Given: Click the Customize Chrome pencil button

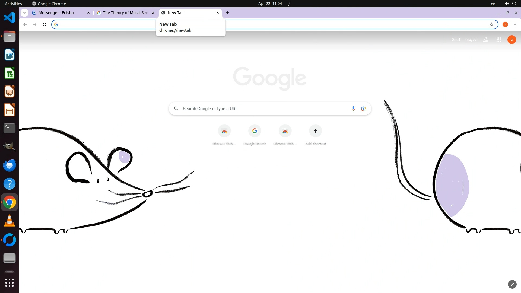Looking at the screenshot, I should tap(512, 284).
